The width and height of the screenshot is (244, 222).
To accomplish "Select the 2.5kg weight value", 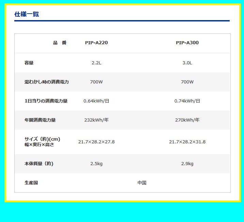I will [96, 164].
